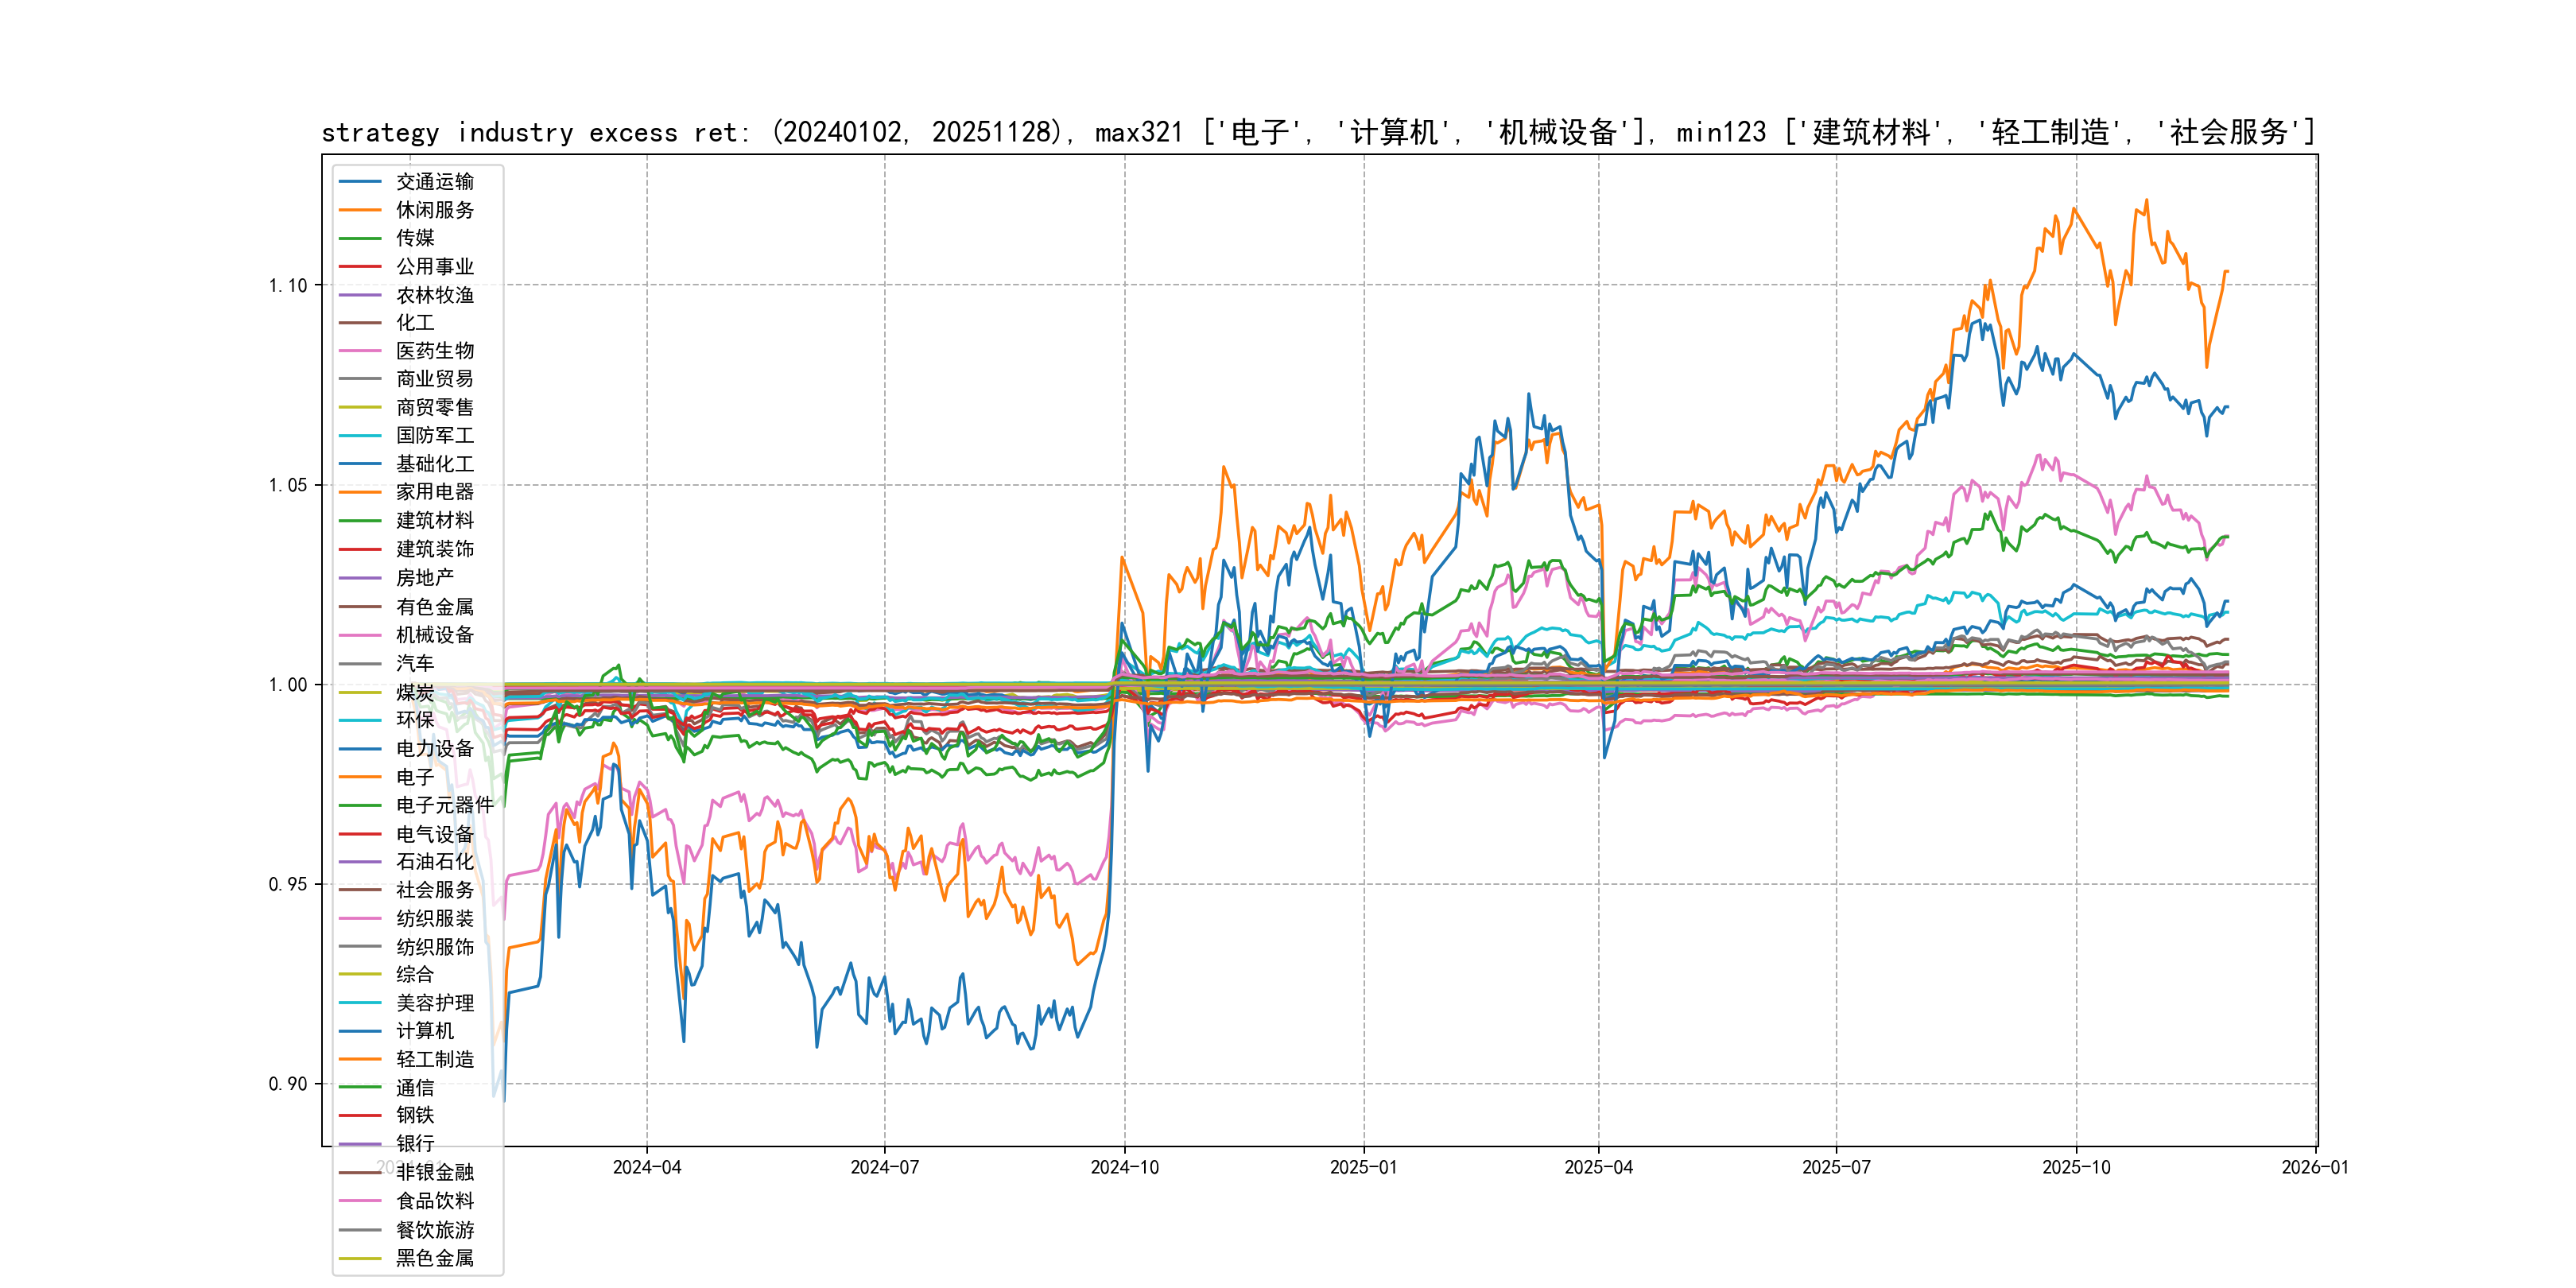Select the 国防军工 legend entry
2576x1288 pixels.
[x=434, y=436]
